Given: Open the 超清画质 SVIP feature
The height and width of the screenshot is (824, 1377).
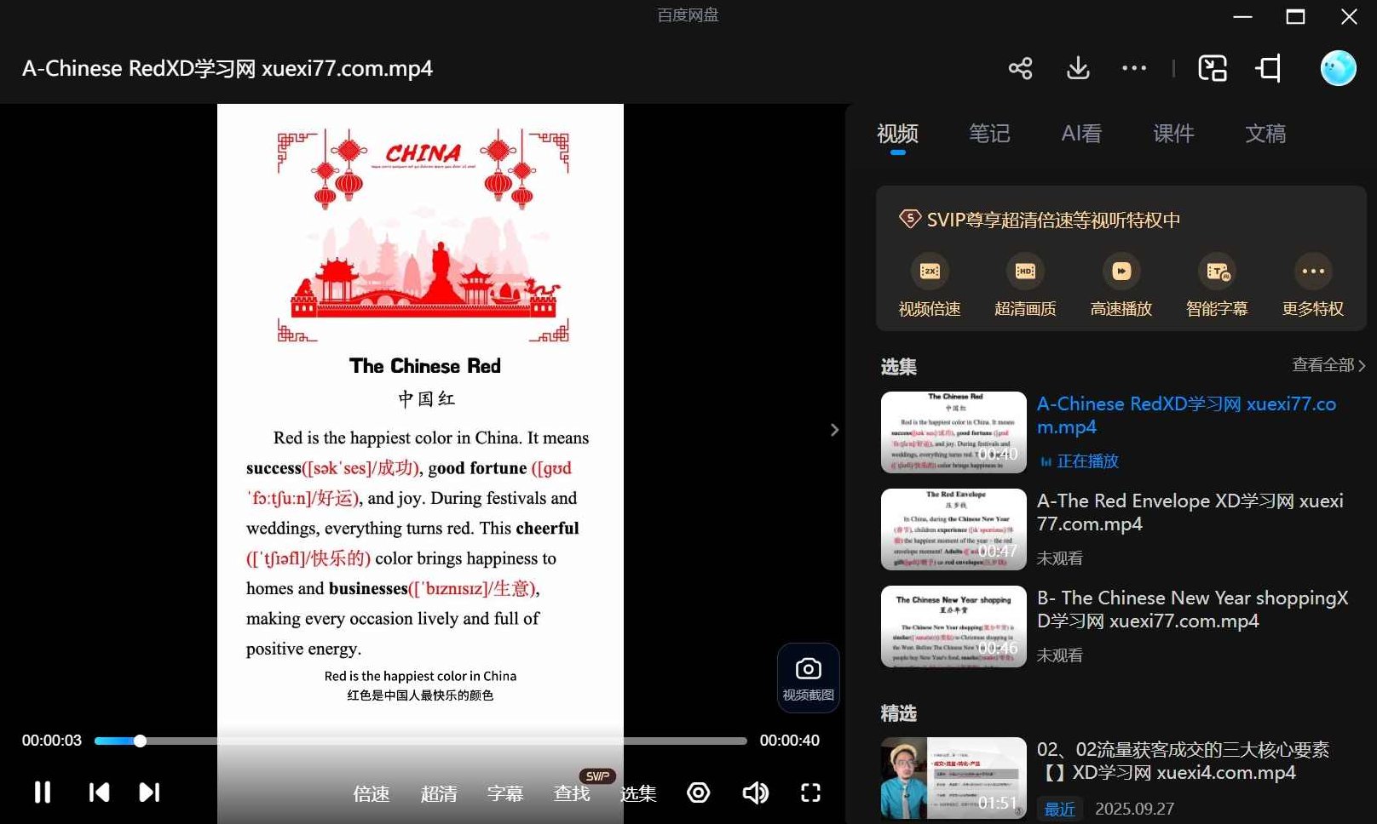Looking at the screenshot, I should pyautogui.click(x=1023, y=281).
